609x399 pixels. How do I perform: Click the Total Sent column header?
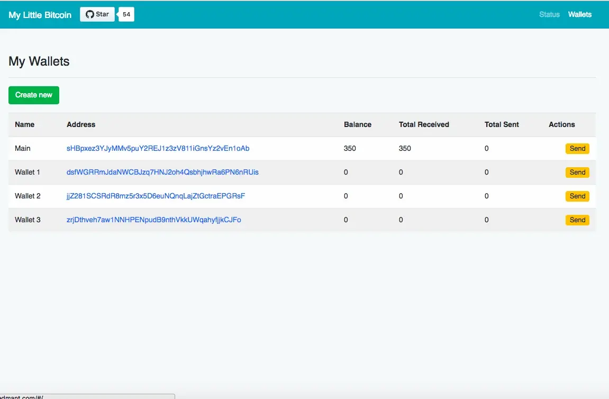pyautogui.click(x=502, y=125)
